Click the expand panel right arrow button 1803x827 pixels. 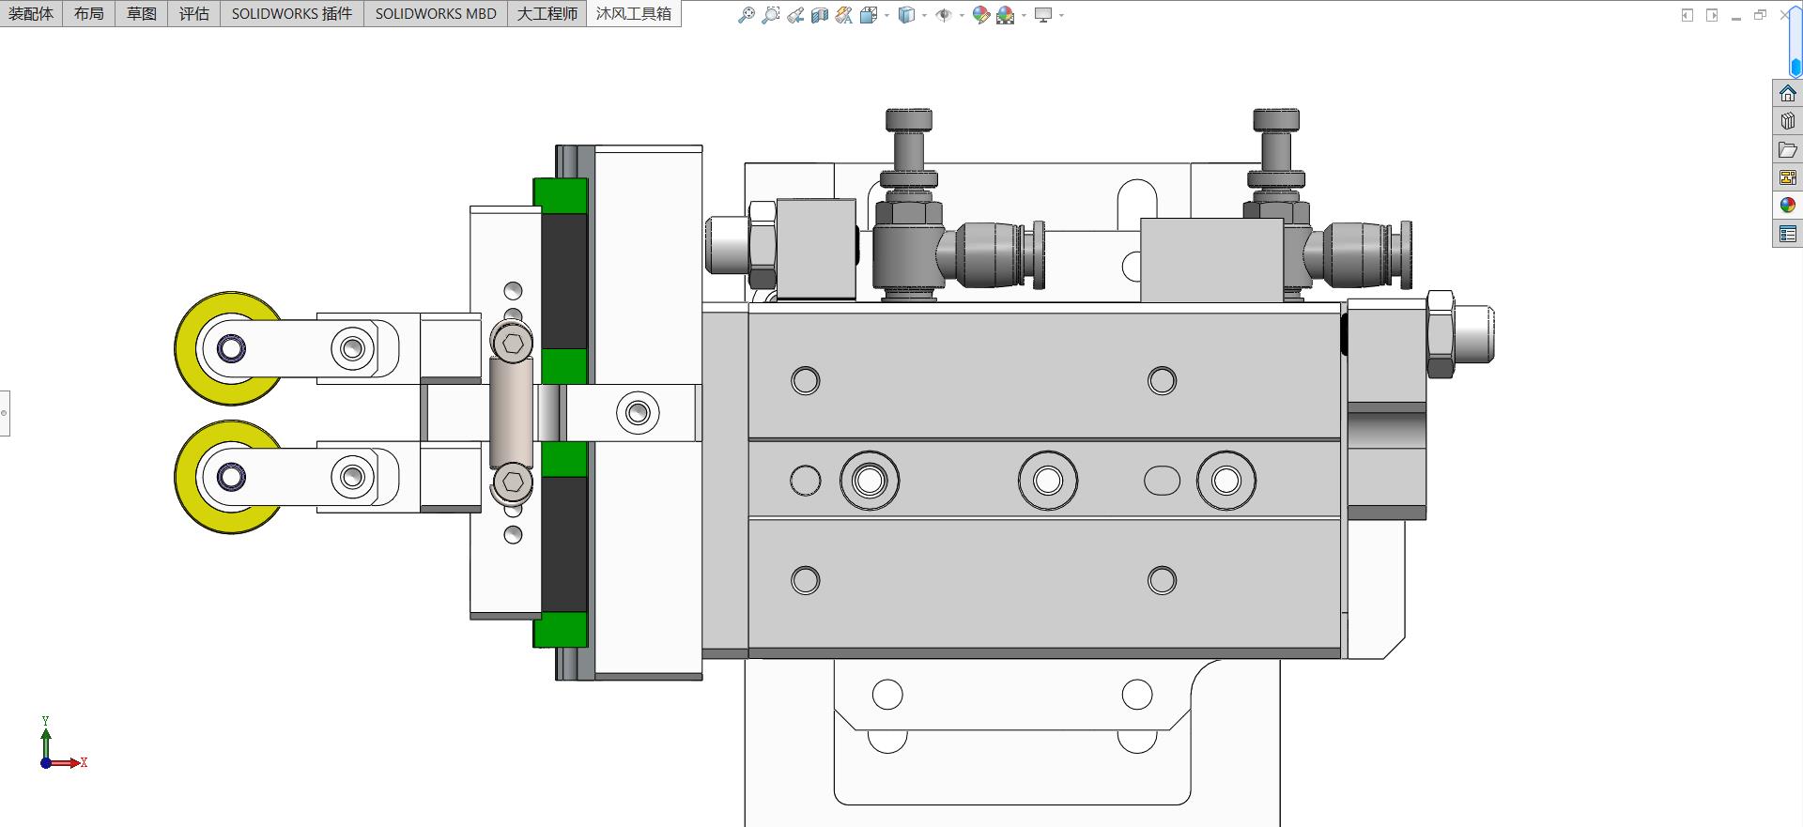click(1712, 15)
